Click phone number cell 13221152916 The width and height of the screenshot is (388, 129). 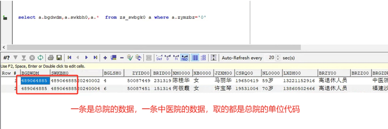tap(300, 81)
